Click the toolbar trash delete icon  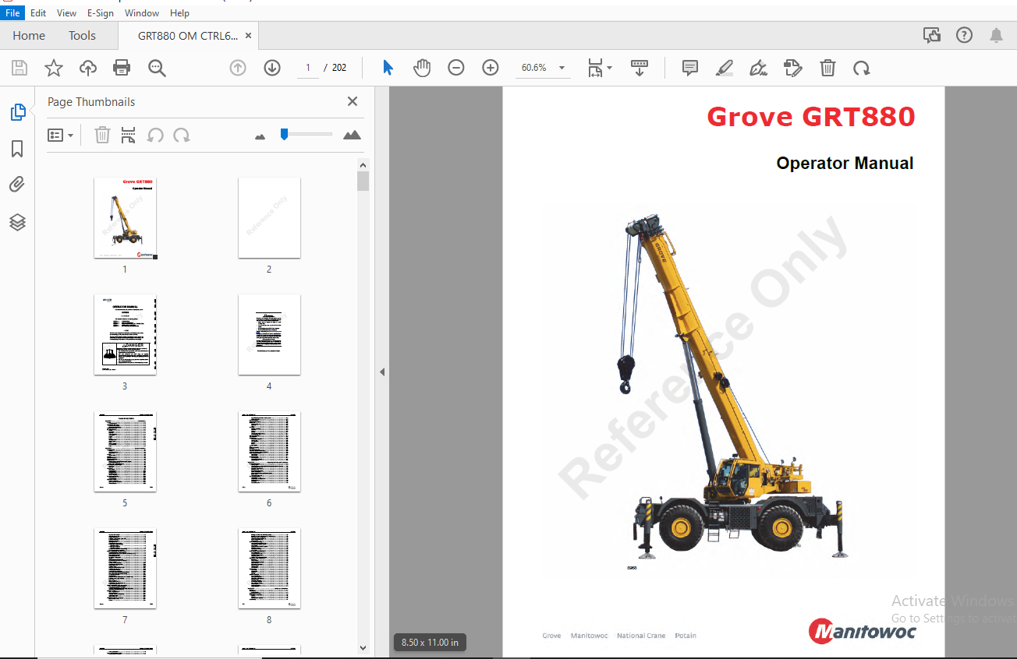[x=827, y=68]
